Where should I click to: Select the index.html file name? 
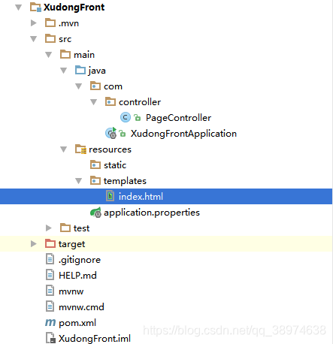pyautogui.click(x=141, y=197)
